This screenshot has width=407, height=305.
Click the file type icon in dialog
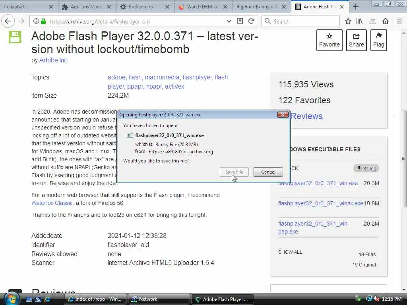coord(130,135)
